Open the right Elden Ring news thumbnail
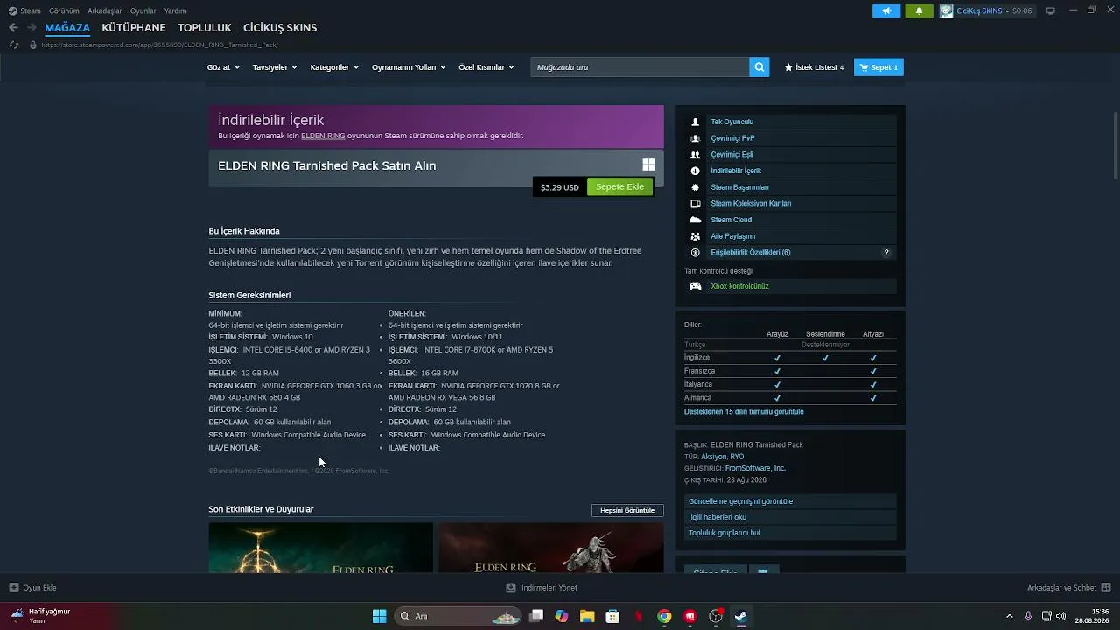Screen dimensions: 1120x630 click(x=551, y=548)
